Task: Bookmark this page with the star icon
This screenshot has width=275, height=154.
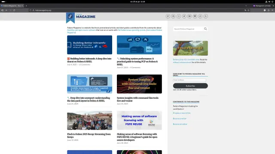Action: [248, 10]
